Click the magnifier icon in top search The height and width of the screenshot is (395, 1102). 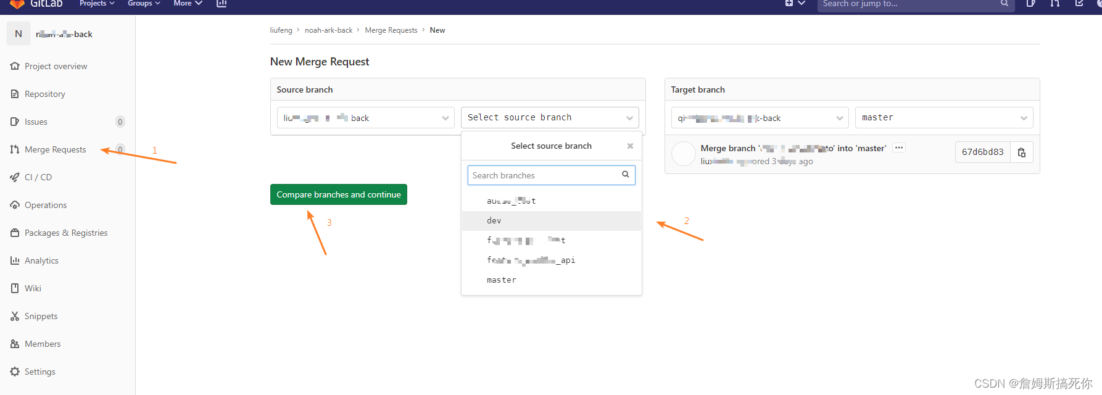click(x=1005, y=4)
